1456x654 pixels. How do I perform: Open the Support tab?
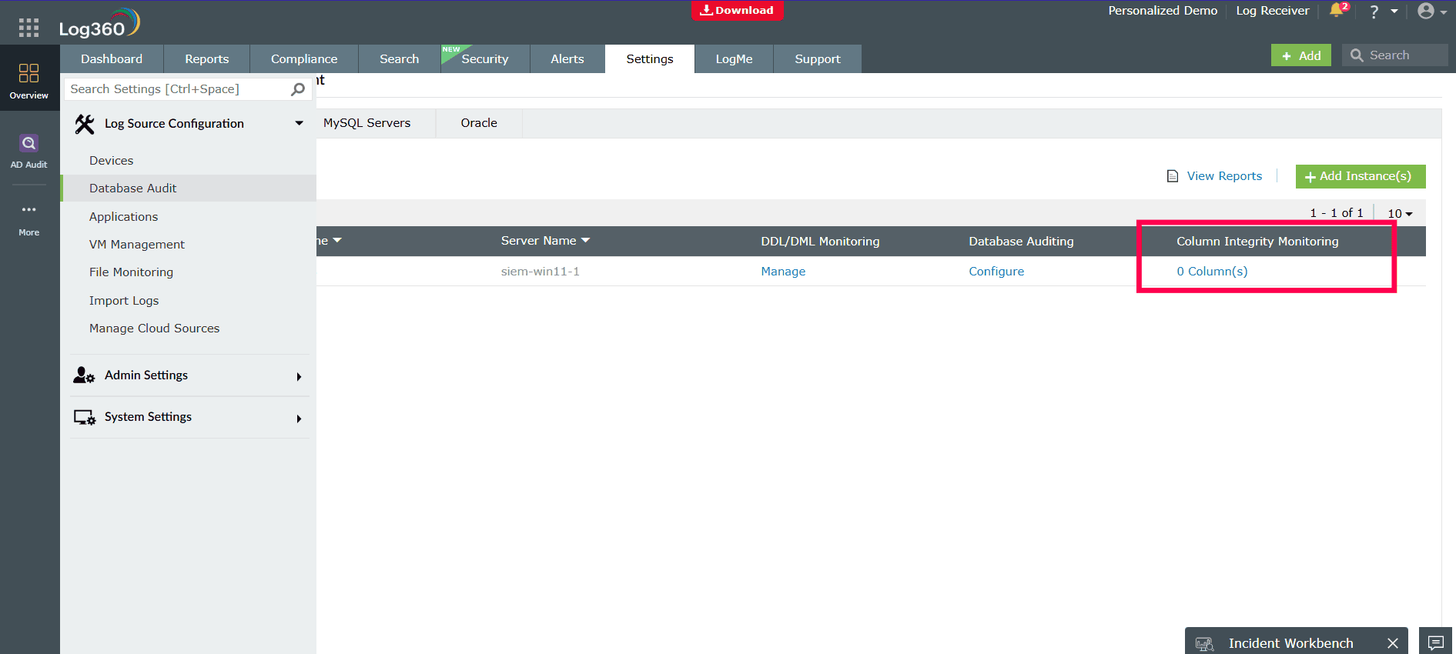pos(818,59)
